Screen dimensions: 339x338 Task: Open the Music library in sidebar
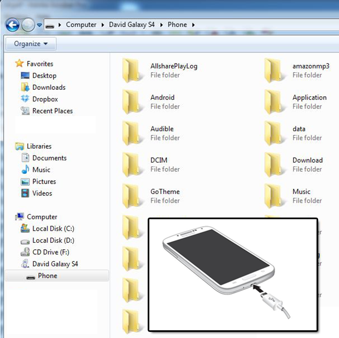point(42,170)
